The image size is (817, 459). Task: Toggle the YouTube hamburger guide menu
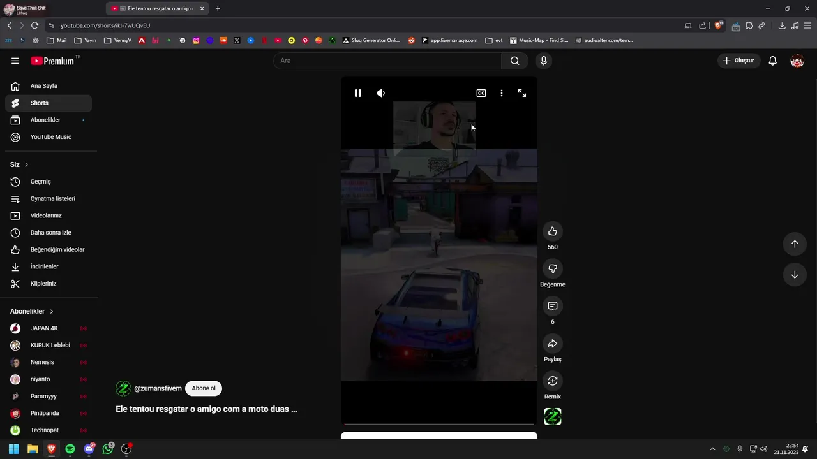coord(15,61)
